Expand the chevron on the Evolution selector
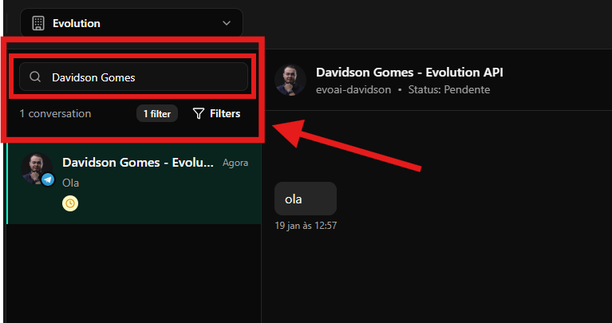 tap(227, 23)
